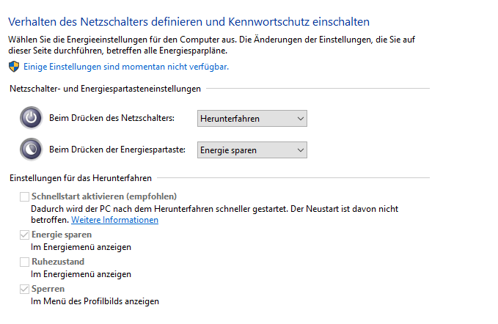Image resolution: width=498 pixels, height=324 pixels.
Task: Click 'Im Menü des Profilbilds anzeigen' text
Action: (x=95, y=301)
